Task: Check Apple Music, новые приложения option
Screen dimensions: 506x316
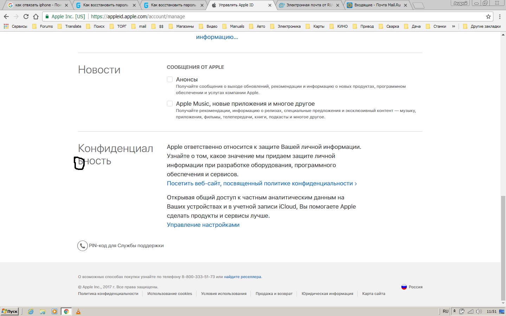Action: (x=170, y=104)
